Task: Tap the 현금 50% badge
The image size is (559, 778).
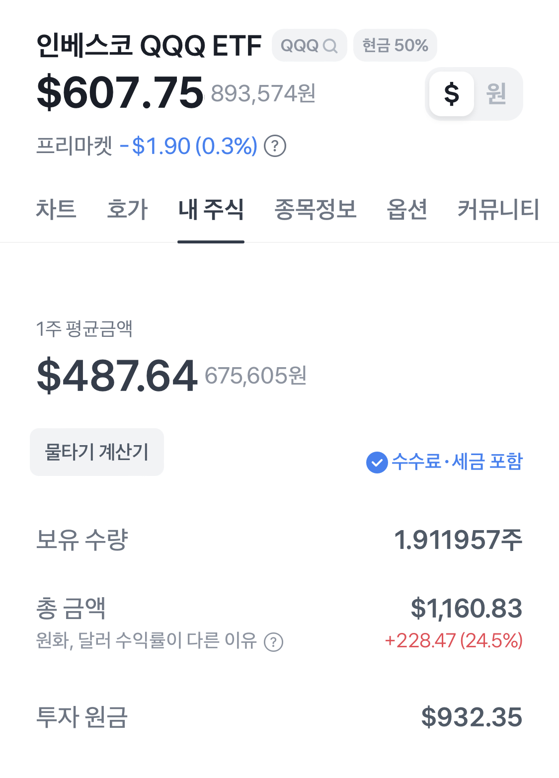Action: coord(395,46)
